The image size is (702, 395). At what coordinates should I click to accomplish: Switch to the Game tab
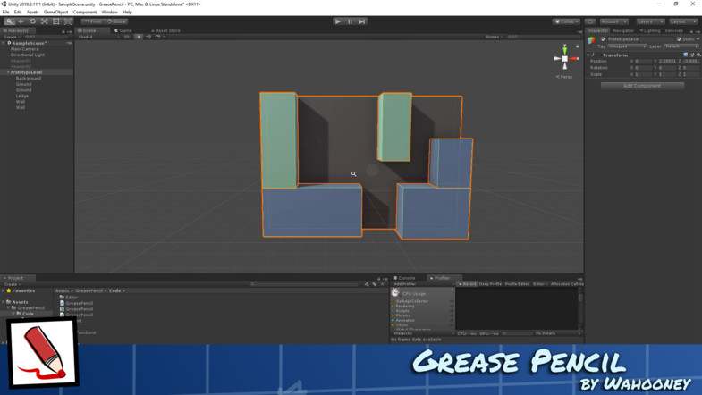123,31
